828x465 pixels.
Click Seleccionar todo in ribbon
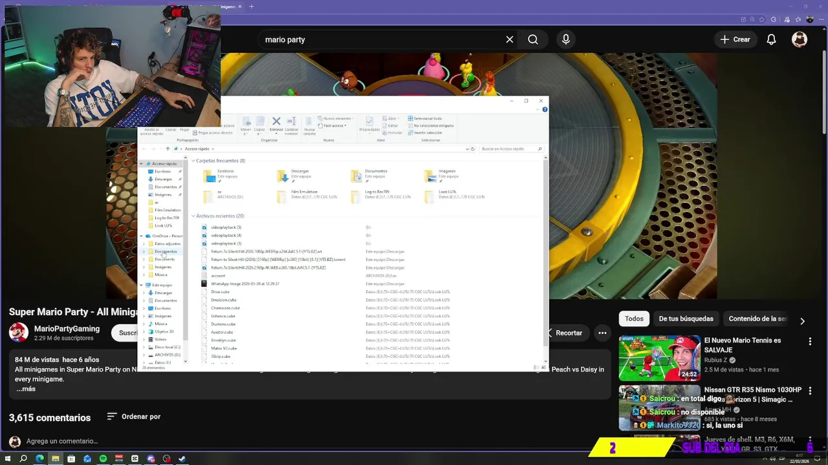425,119
